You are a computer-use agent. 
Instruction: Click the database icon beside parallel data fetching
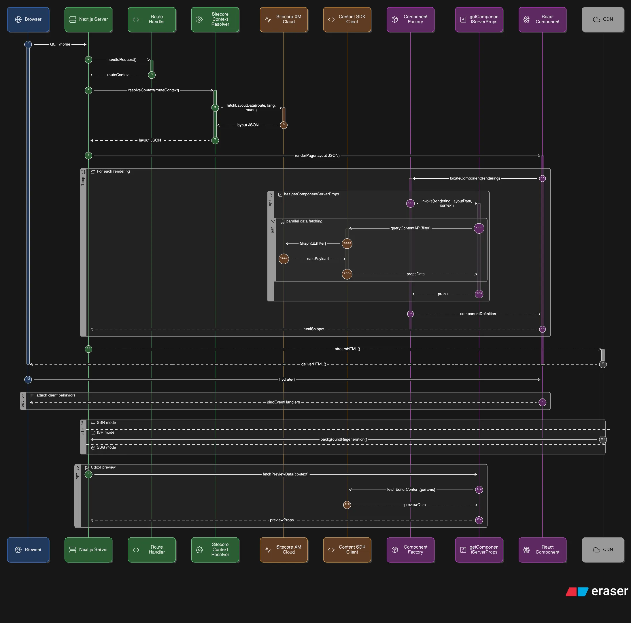[x=283, y=222]
